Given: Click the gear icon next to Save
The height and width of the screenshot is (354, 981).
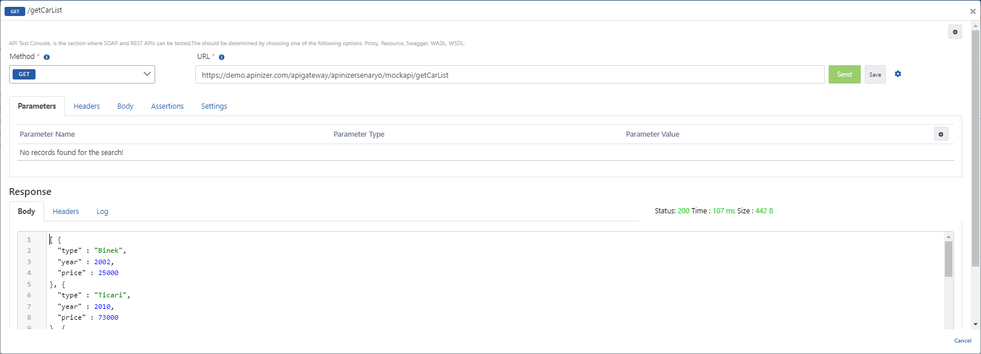Looking at the screenshot, I should click(x=898, y=74).
